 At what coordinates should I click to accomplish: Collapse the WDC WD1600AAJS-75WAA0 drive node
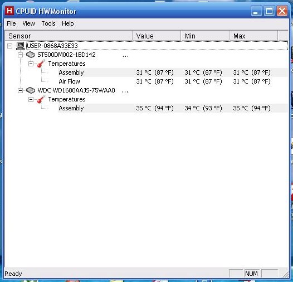coord(20,90)
